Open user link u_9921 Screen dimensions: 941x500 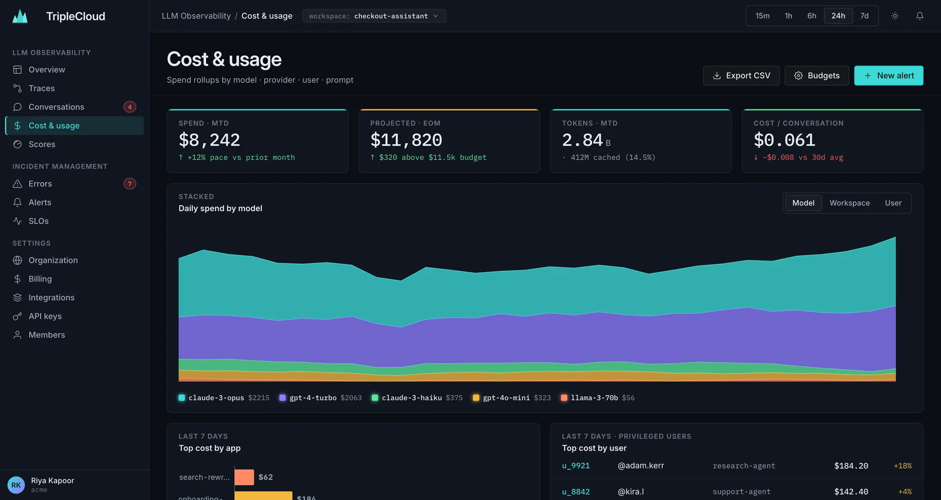(576, 466)
